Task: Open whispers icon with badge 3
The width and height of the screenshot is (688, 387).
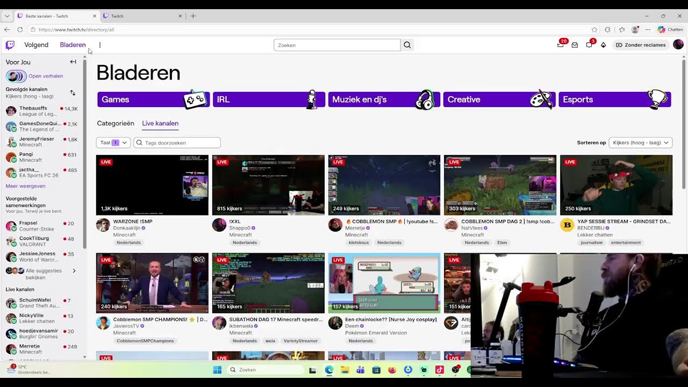Action: pyautogui.click(x=589, y=45)
